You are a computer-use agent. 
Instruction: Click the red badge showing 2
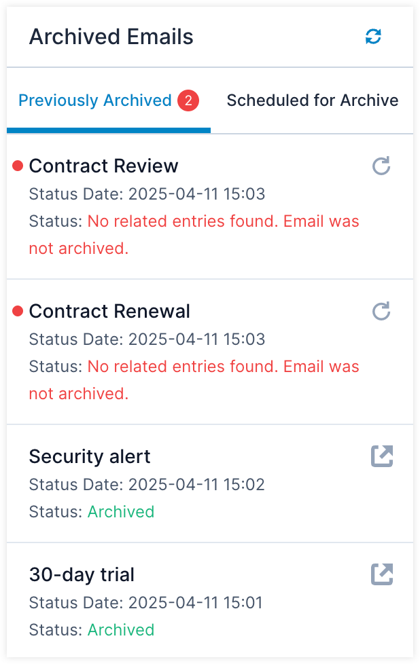[x=188, y=101]
